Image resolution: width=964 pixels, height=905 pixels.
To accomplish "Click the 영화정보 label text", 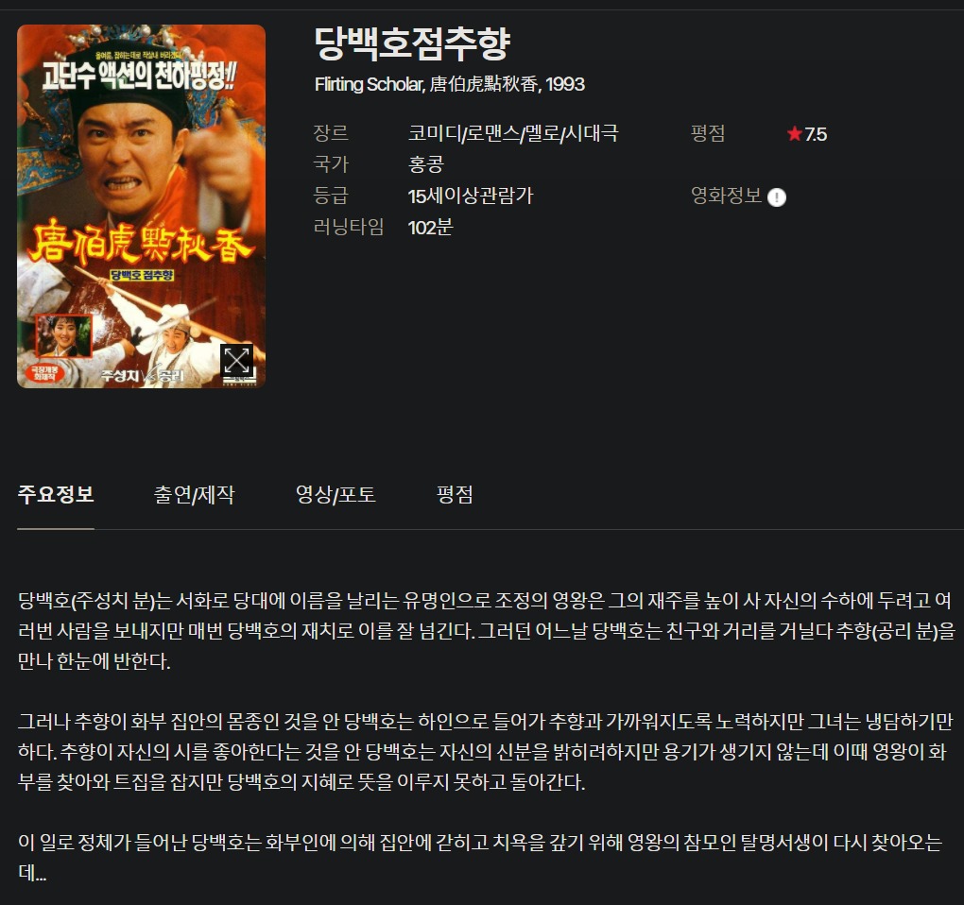I will click(726, 196).
